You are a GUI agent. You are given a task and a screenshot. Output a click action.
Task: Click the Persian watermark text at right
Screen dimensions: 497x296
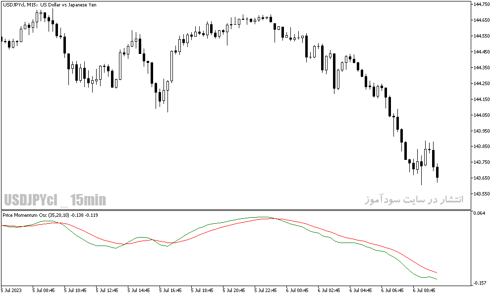(414, 199)
